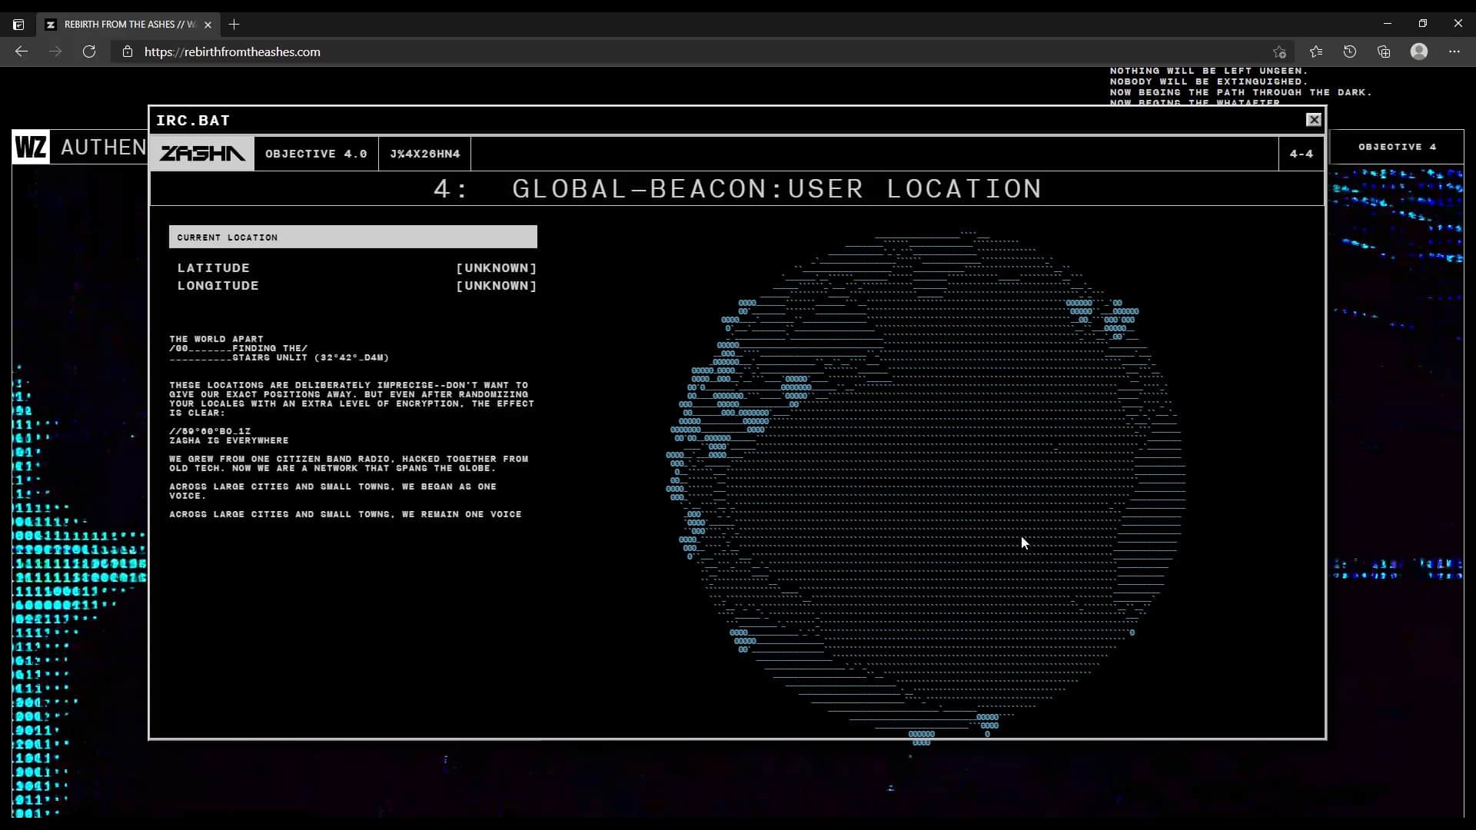Image resolution: width=1476 pixels, height=830 pixels.
Task: Click the 4-4 page indicator
Action: pos(1301,154)
